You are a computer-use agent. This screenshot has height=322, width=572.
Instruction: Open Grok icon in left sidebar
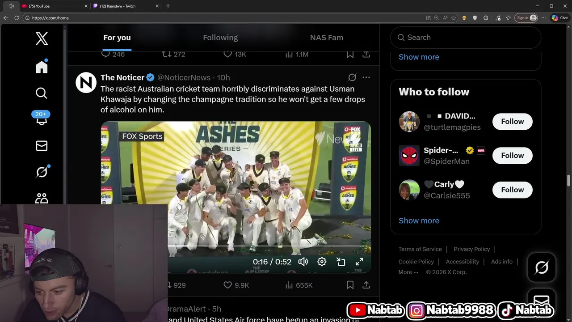pos(42,172)
